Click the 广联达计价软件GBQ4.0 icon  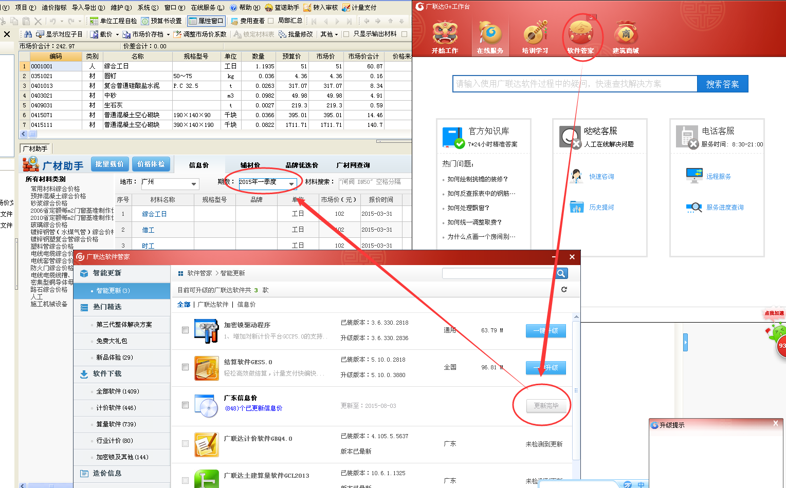point(207,444)
